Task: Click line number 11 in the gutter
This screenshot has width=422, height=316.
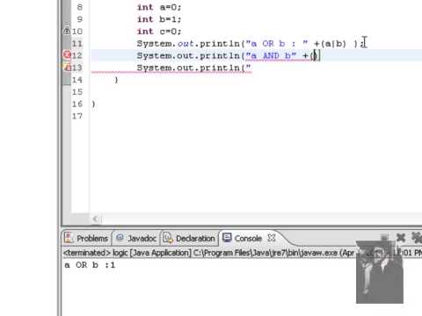Action: tap(77, 43)
